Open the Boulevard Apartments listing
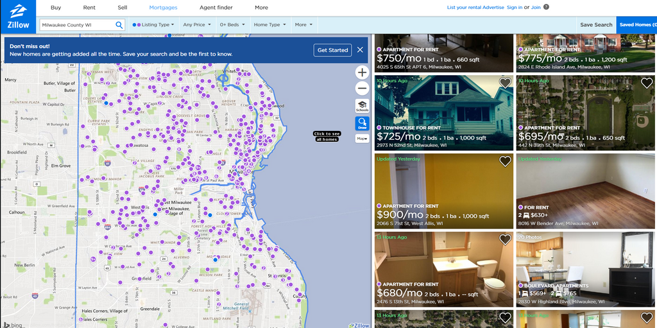This screenshot has width=657, height=328. (586, 270)
